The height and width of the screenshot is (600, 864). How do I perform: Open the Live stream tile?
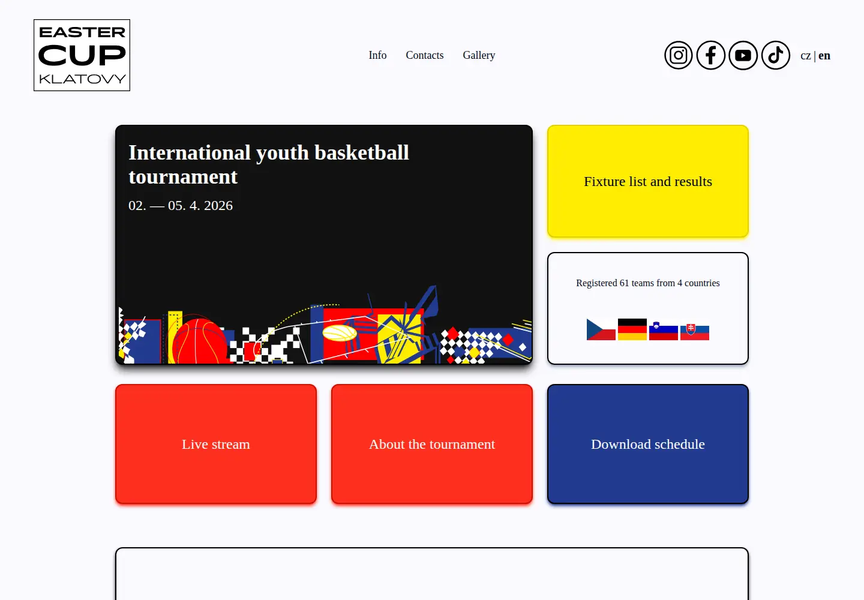pos(216,444)
